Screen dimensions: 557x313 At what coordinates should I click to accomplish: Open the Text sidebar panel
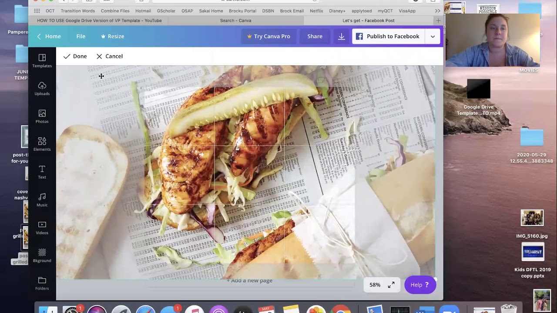[42, 172]
